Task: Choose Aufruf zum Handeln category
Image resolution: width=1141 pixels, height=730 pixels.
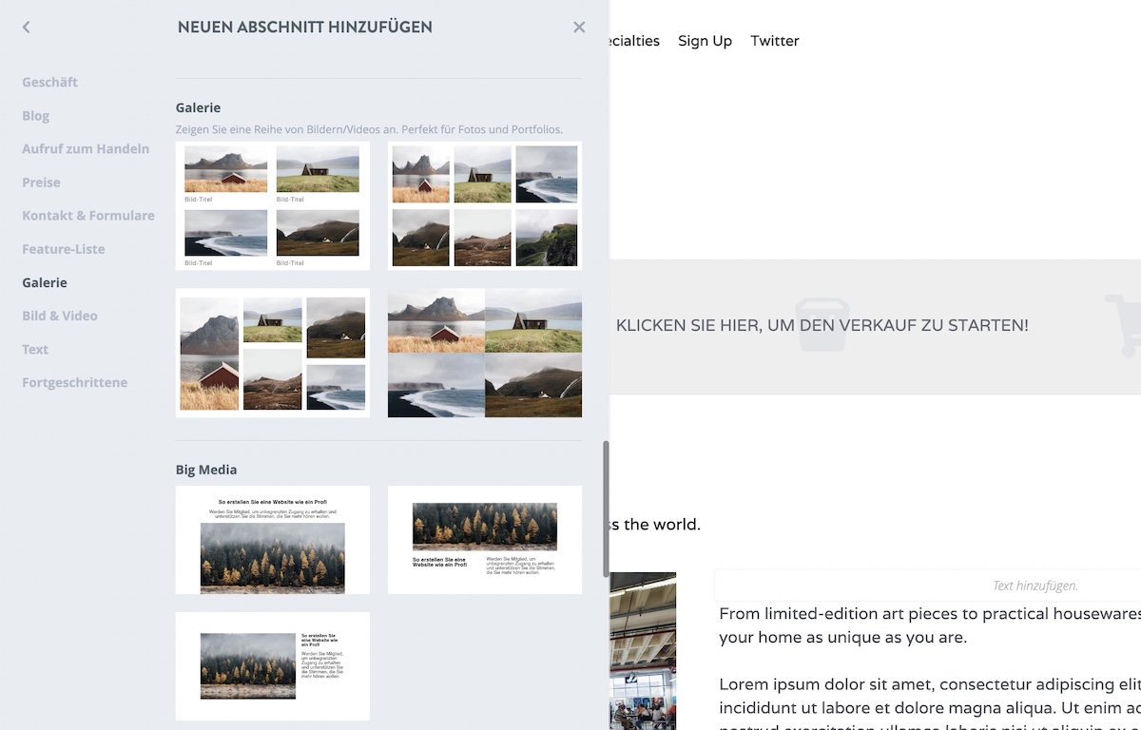Action: coord(86,149)
